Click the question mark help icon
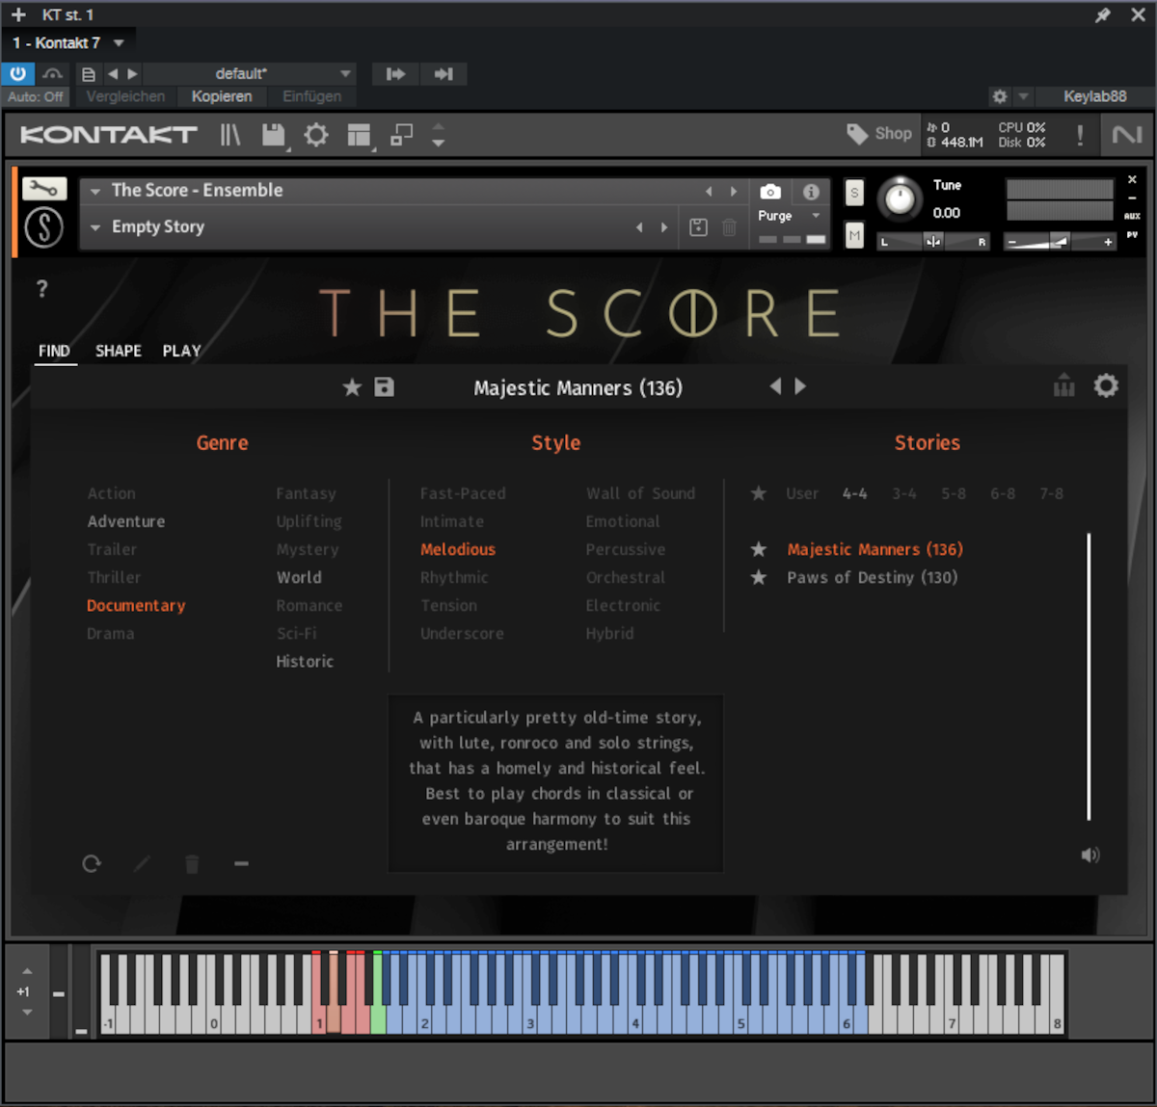1157x1107 pixels. click(x=41, y=288)
